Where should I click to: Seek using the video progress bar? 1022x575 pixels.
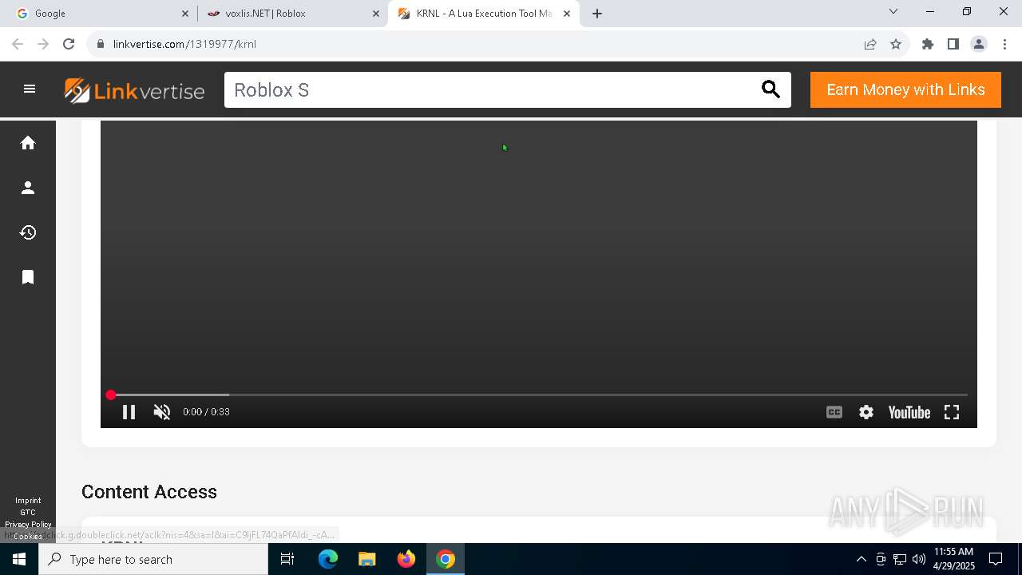[539, 395]
